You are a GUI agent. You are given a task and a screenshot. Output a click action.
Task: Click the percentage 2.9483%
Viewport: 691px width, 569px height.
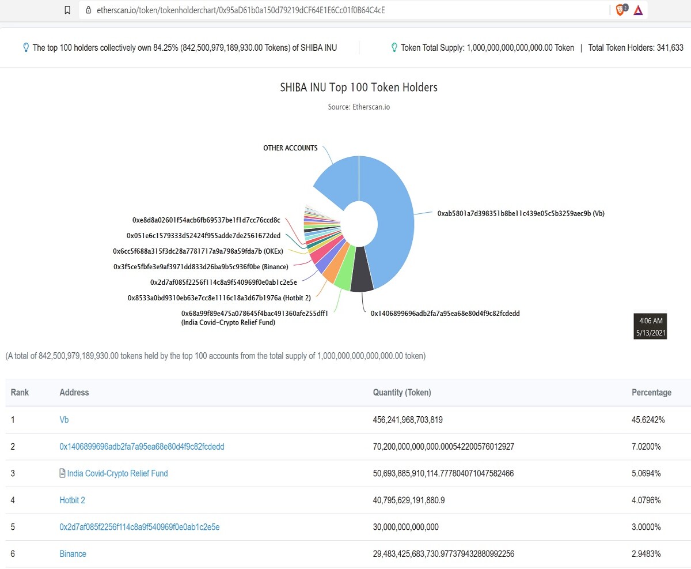[646, 553]
